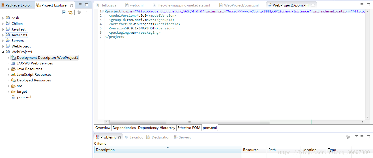Collapse all in Project Explorer toolbar
The width and height of the screenshot is (373, 158).
coord(64,12)
